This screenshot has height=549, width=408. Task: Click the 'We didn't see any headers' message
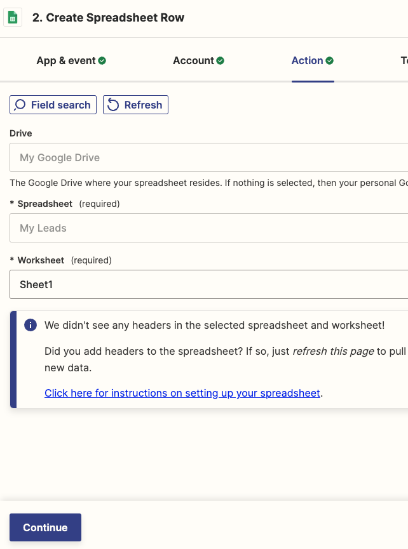coord(215,325)
